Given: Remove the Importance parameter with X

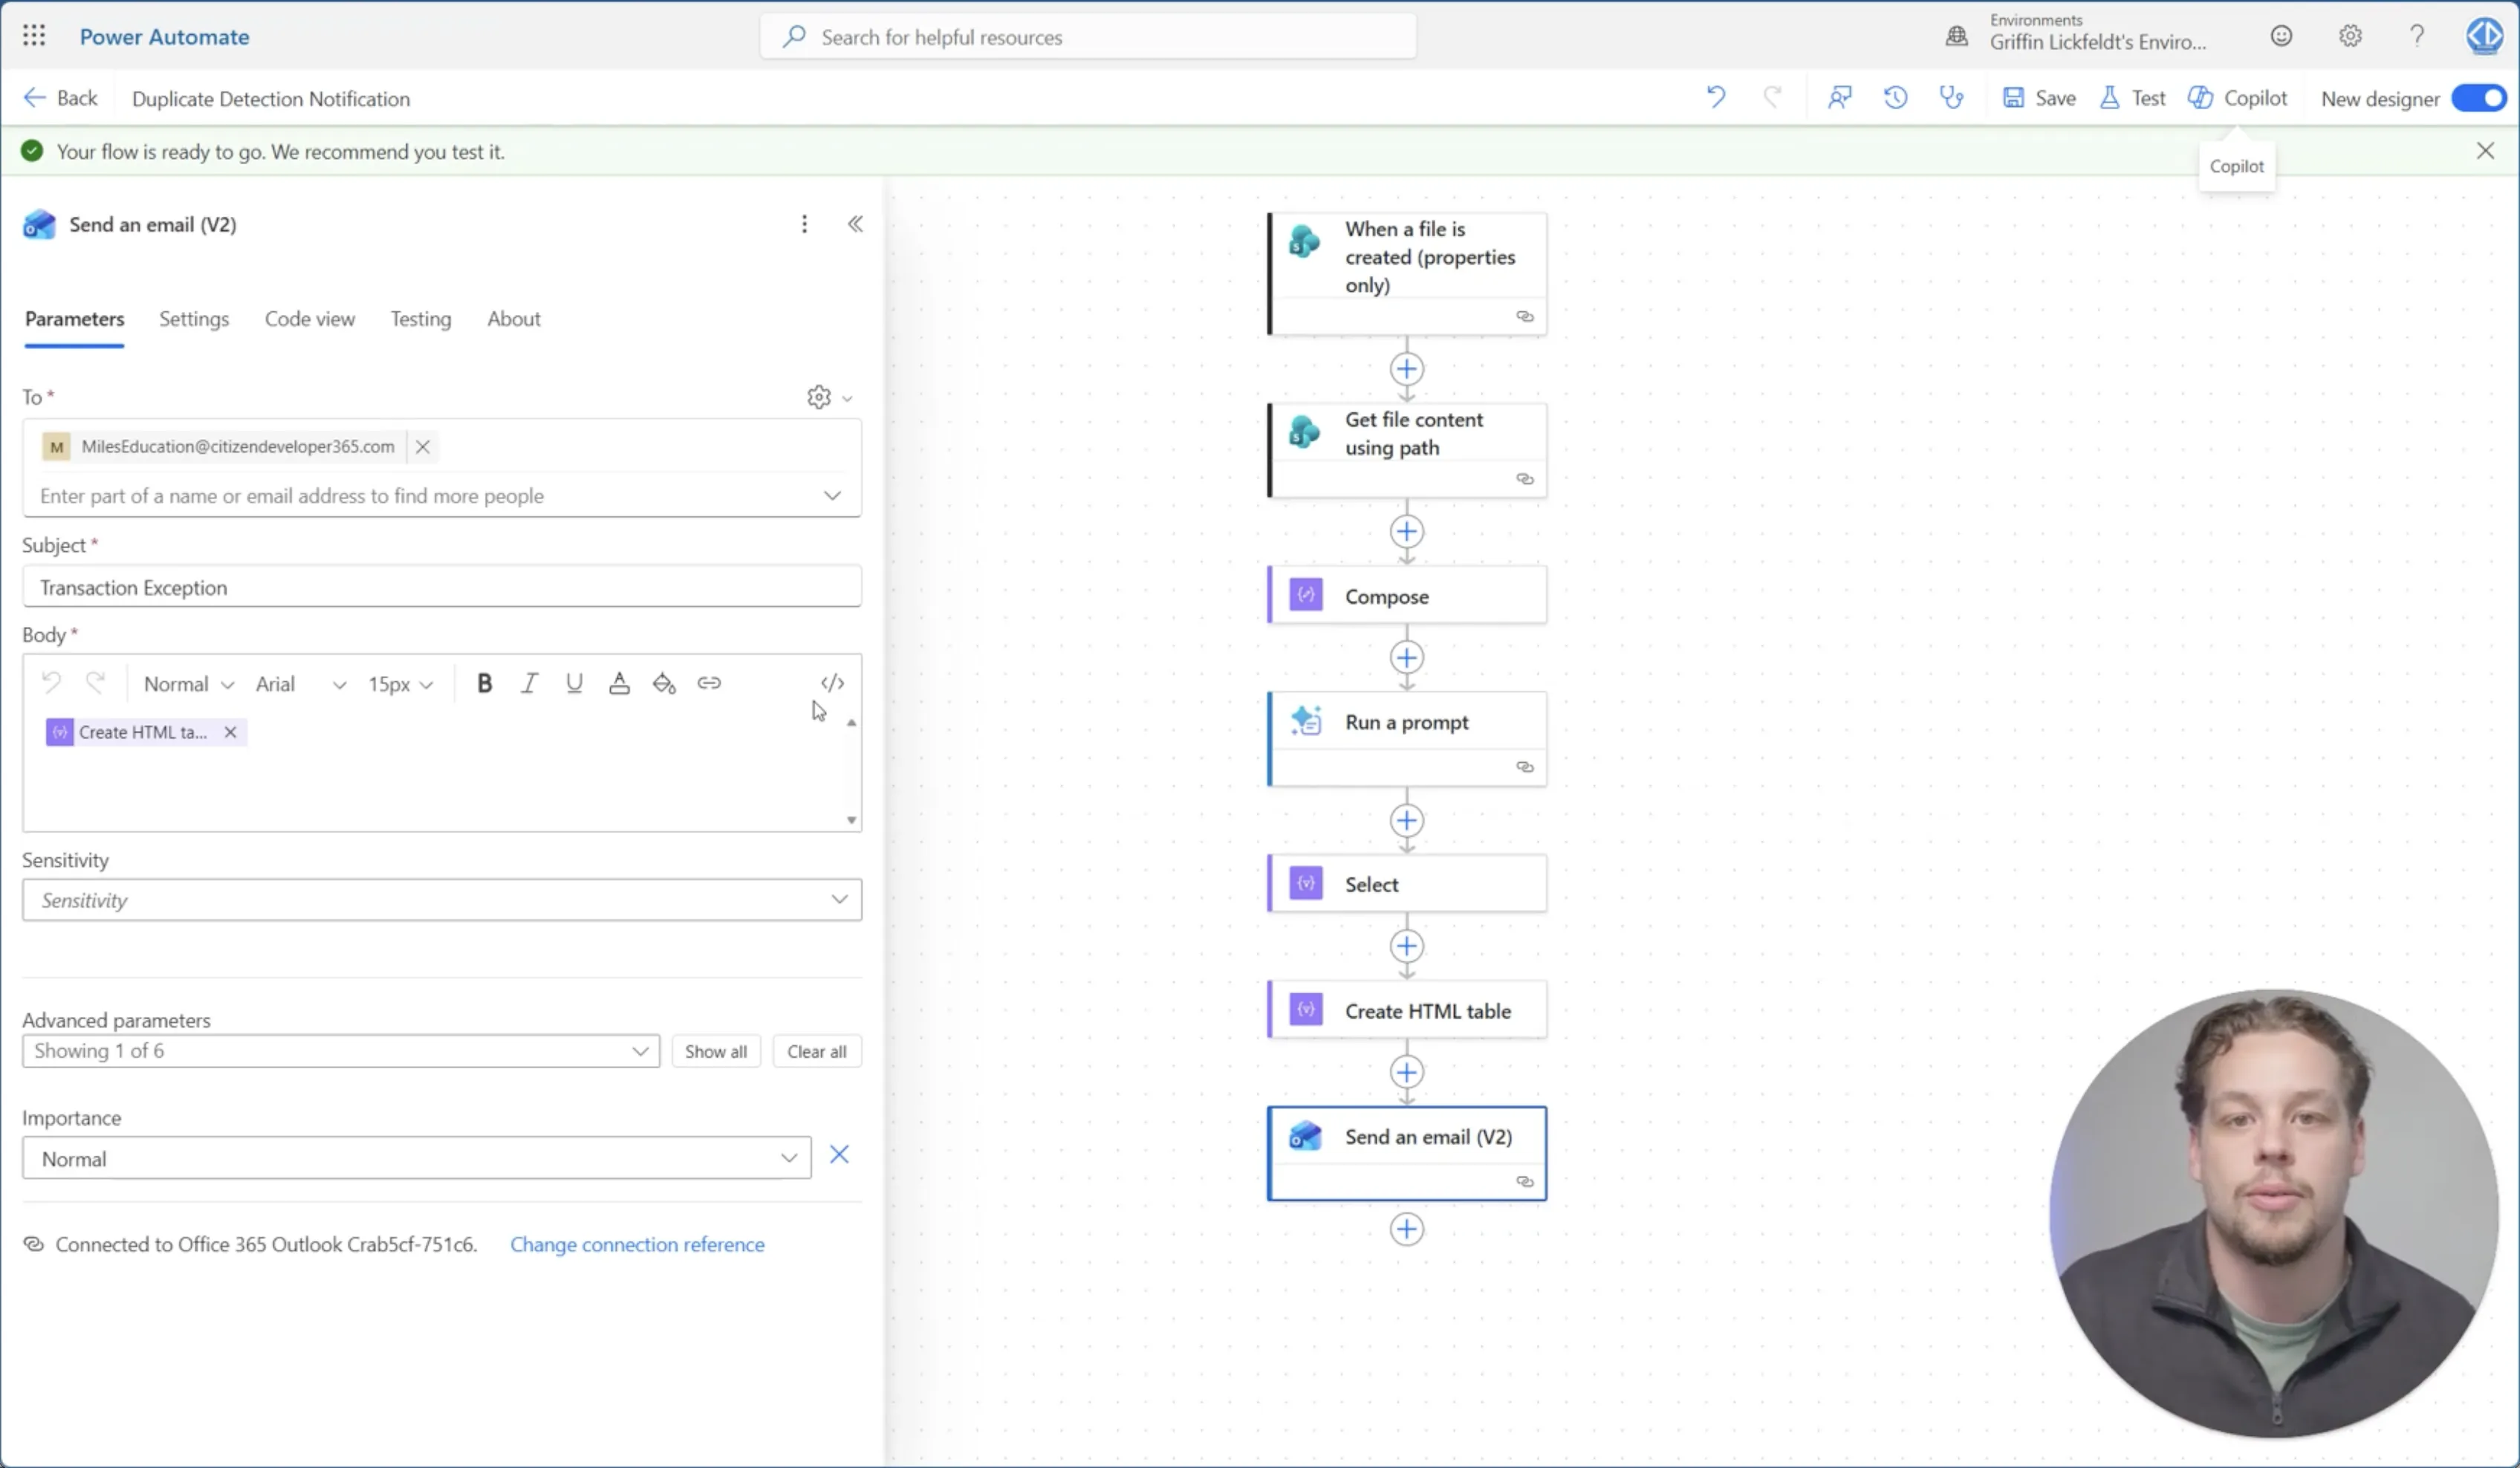Looking at the screenshot, I should click(839, 1155).
